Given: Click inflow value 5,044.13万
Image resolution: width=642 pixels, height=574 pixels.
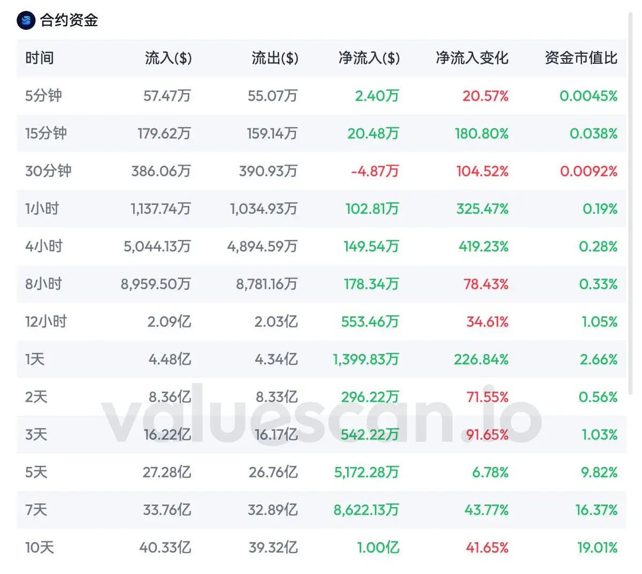Looking at the screenshot, I should pos(157,246).
